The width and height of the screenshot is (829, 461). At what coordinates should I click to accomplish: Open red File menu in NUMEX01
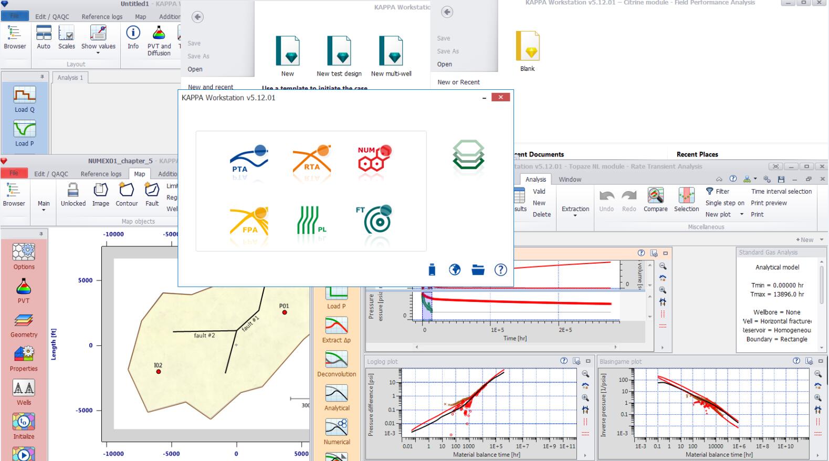click(x=14, y=173)
